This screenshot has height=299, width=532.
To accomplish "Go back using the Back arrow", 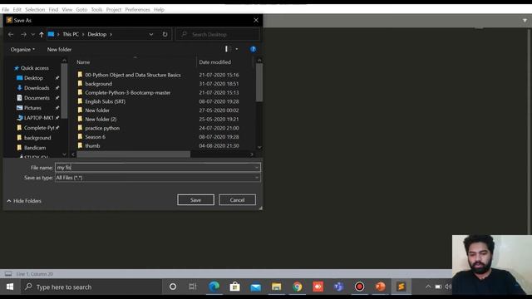I will click(11, 34).
